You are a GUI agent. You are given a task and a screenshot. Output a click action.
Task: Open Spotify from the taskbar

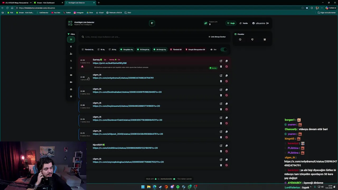pos(178,187)
